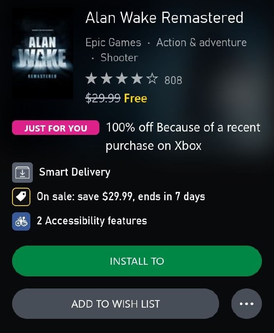The height and width of the screenshot is (333, 274).
Task: Click the Alan Wake Remastered title text
Action: click(164, 17)
